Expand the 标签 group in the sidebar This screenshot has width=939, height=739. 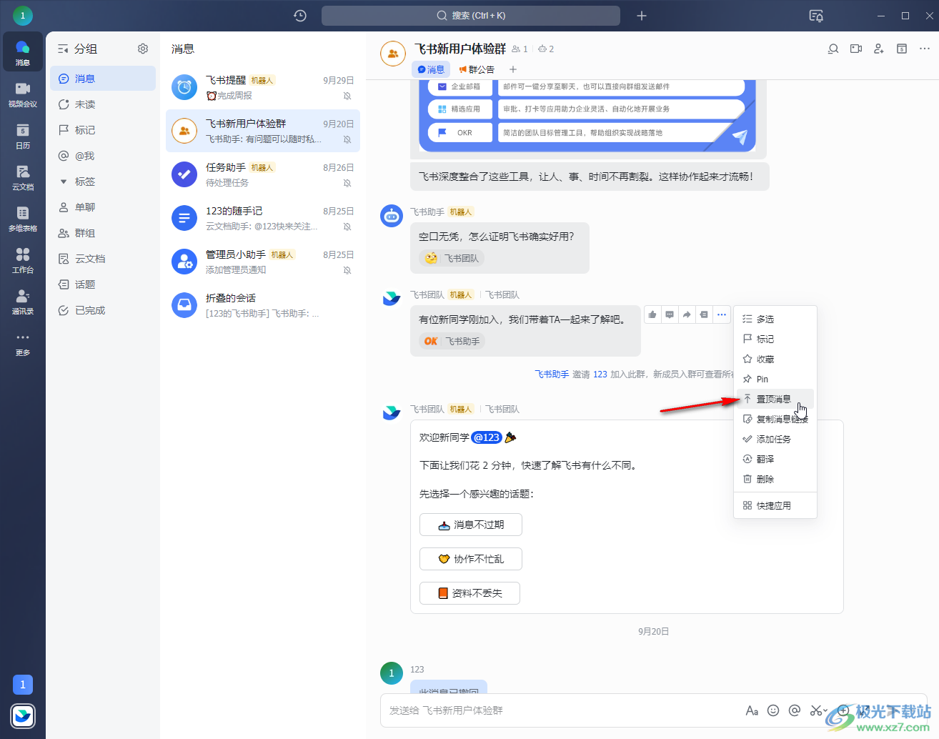tap(64, 182)
